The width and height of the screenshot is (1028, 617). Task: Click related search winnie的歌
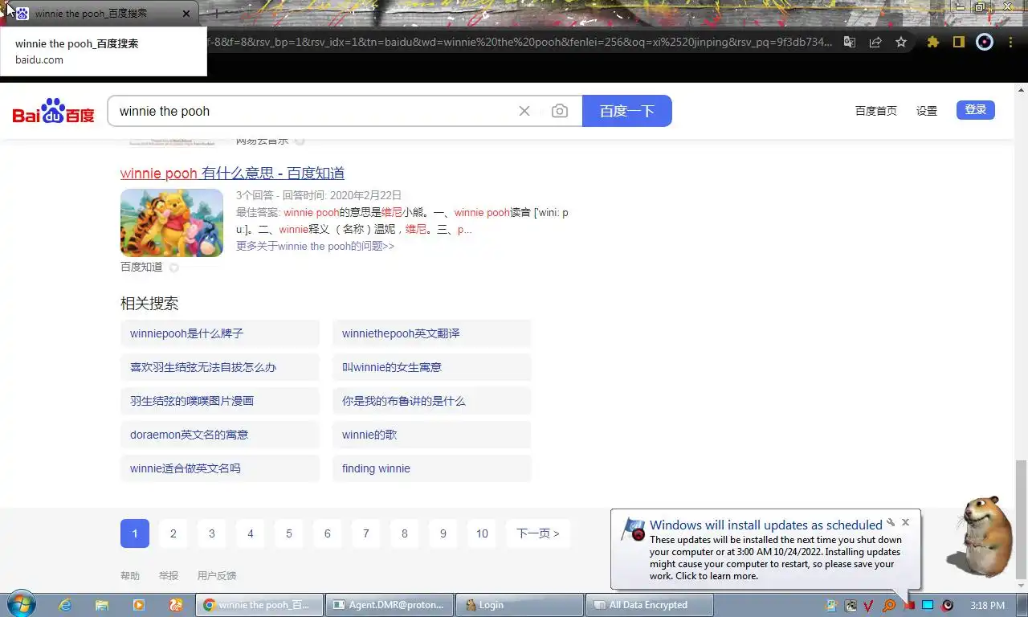click(432, 435)
